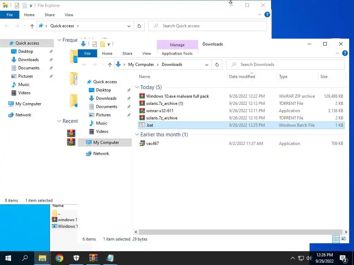Select the Application Tools tab
The height and width of the screenshot is (265, 354).
click(177, 53)
